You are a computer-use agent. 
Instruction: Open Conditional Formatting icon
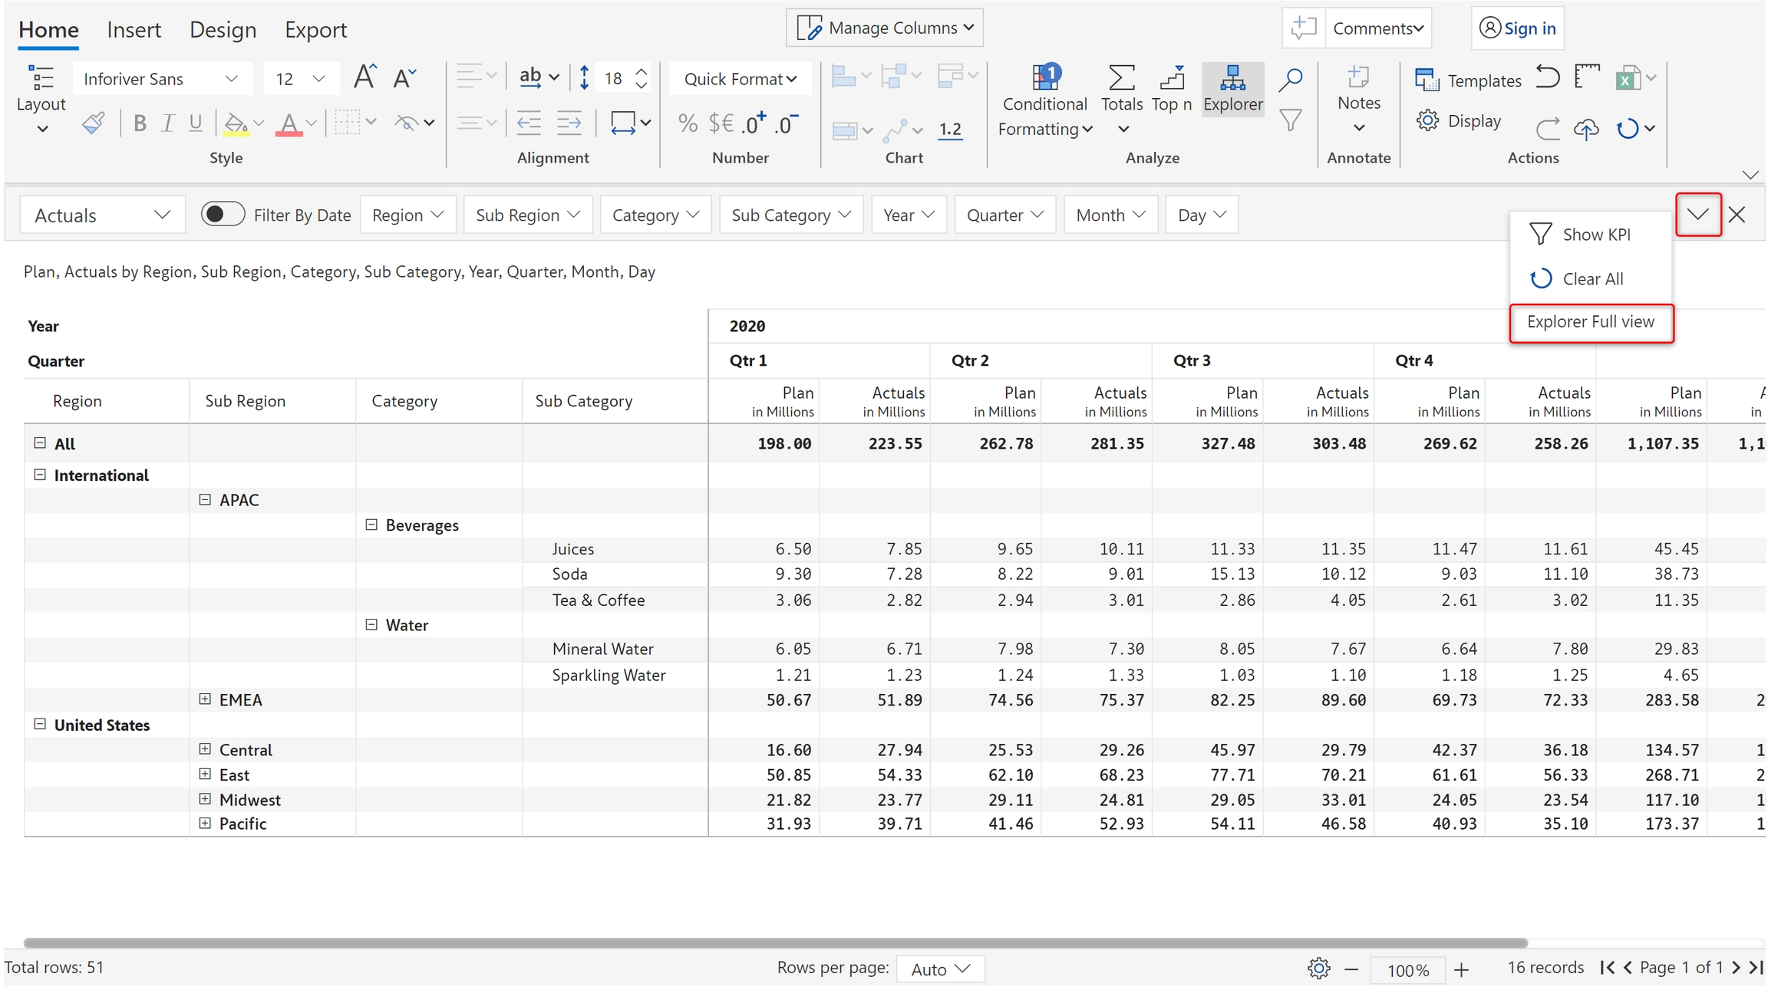[1044, 79]
